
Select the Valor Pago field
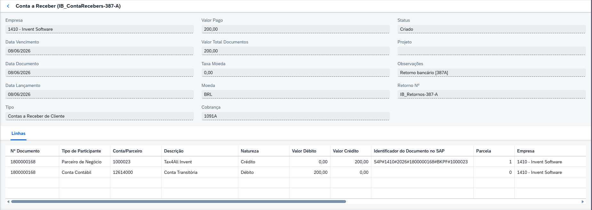point(296,29)
